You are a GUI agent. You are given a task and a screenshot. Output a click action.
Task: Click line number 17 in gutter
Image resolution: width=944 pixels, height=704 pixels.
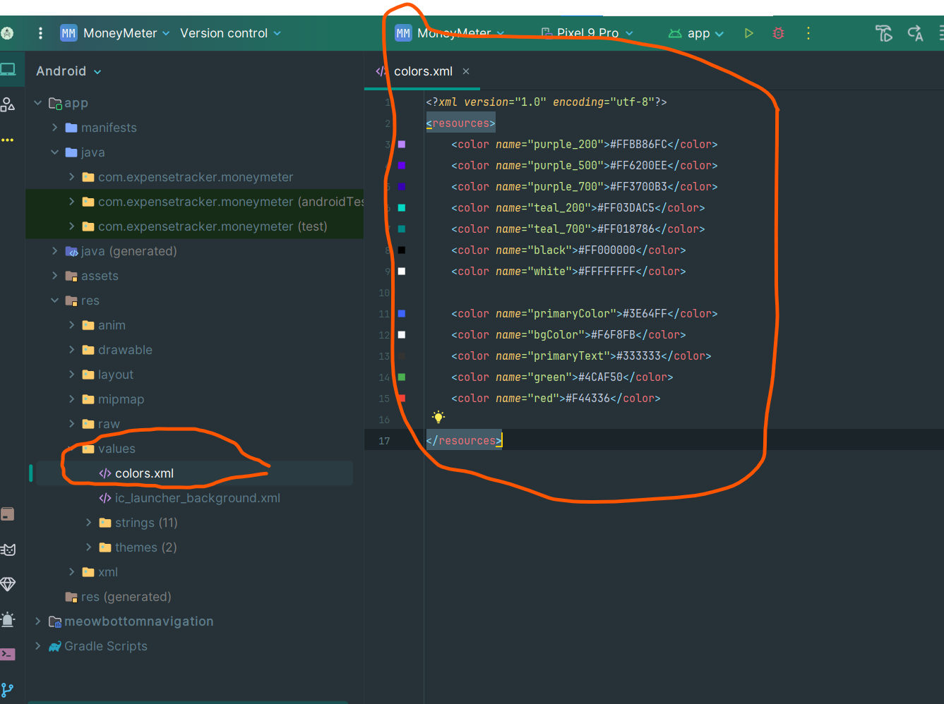point(384,441)
